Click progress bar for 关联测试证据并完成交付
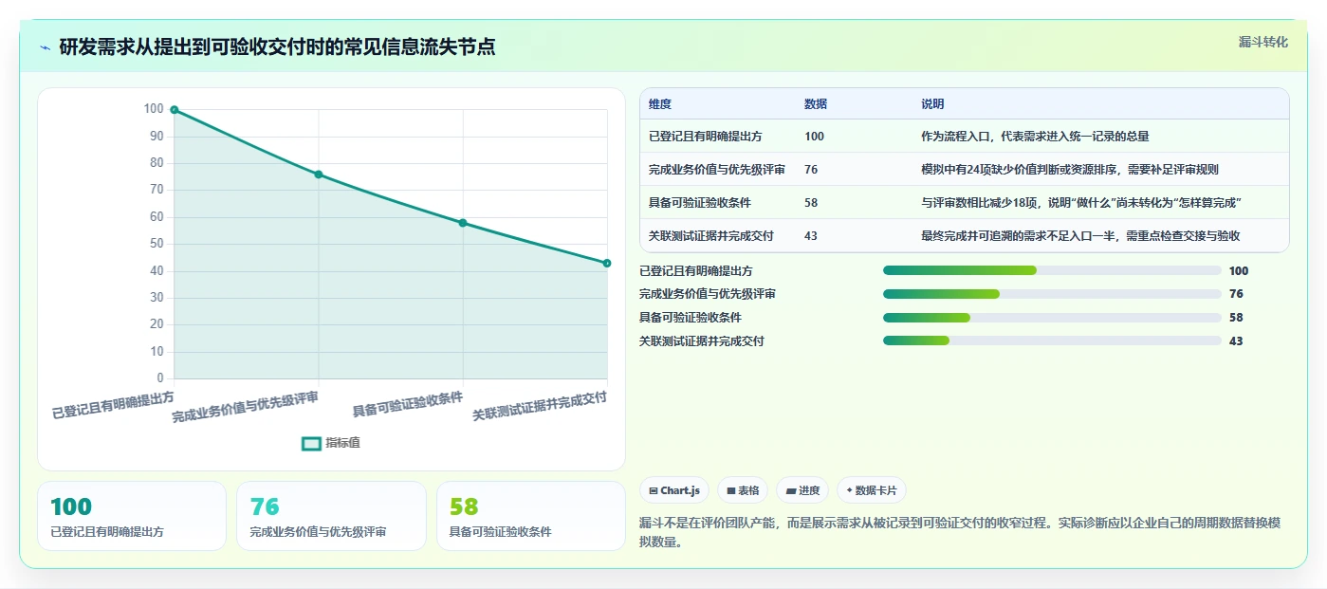 pyautogui.click(x=1052, y=341)
